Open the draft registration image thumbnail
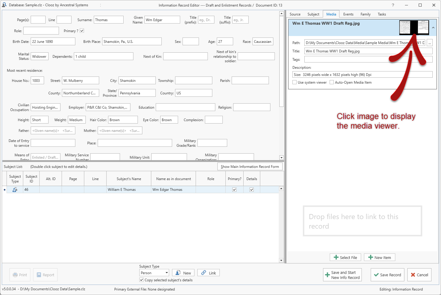 (x=414, y=27)
